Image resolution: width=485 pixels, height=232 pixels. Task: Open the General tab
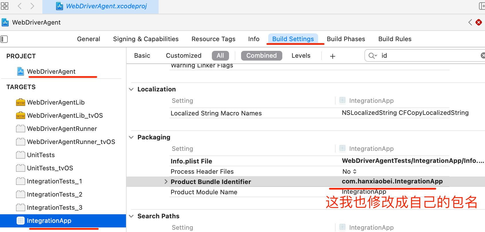(88, 39)
